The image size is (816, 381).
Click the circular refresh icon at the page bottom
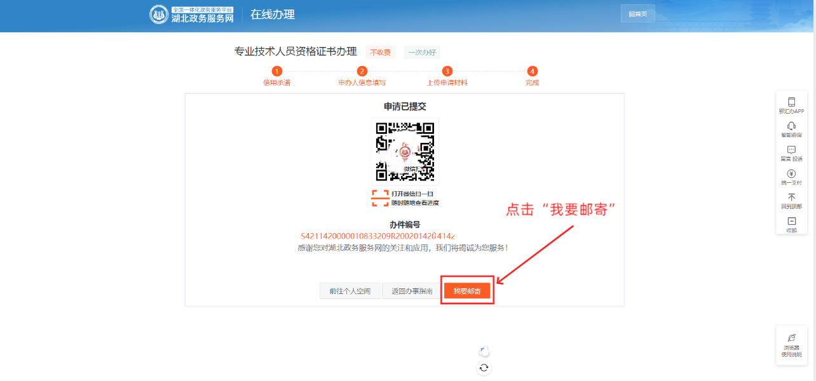coord(484,368)
